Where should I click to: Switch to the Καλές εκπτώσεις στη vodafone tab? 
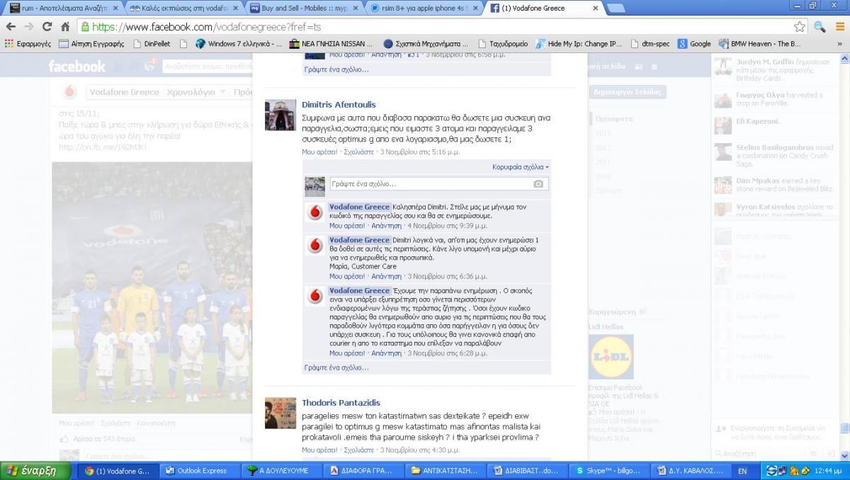183,8
